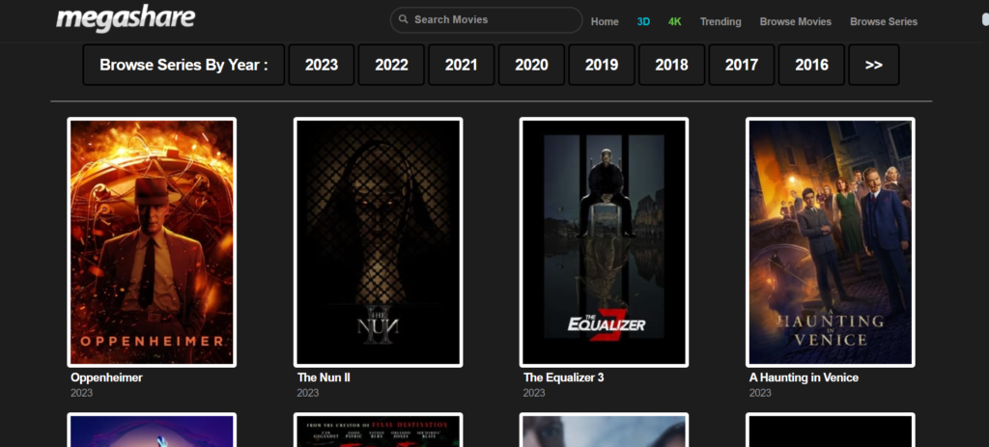This screenshot has height=447, width=989.
Task: Open the 4K section
Action: (x=675, y=21)
